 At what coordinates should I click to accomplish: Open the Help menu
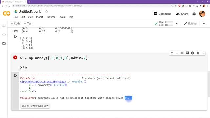[70, 17]
